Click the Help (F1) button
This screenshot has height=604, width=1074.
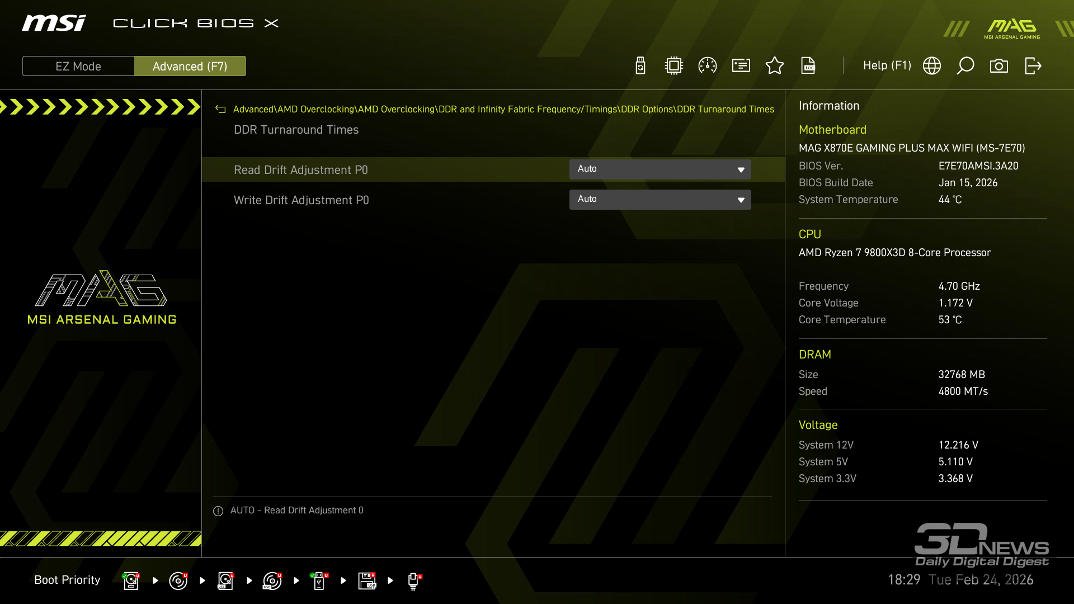click(887, 66)
